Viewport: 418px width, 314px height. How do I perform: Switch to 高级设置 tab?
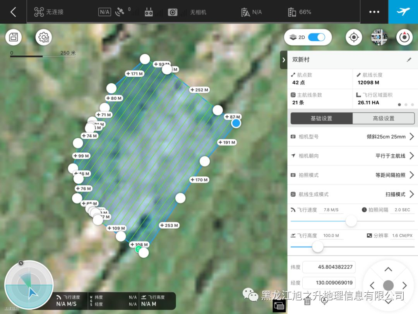click(384, 118)
